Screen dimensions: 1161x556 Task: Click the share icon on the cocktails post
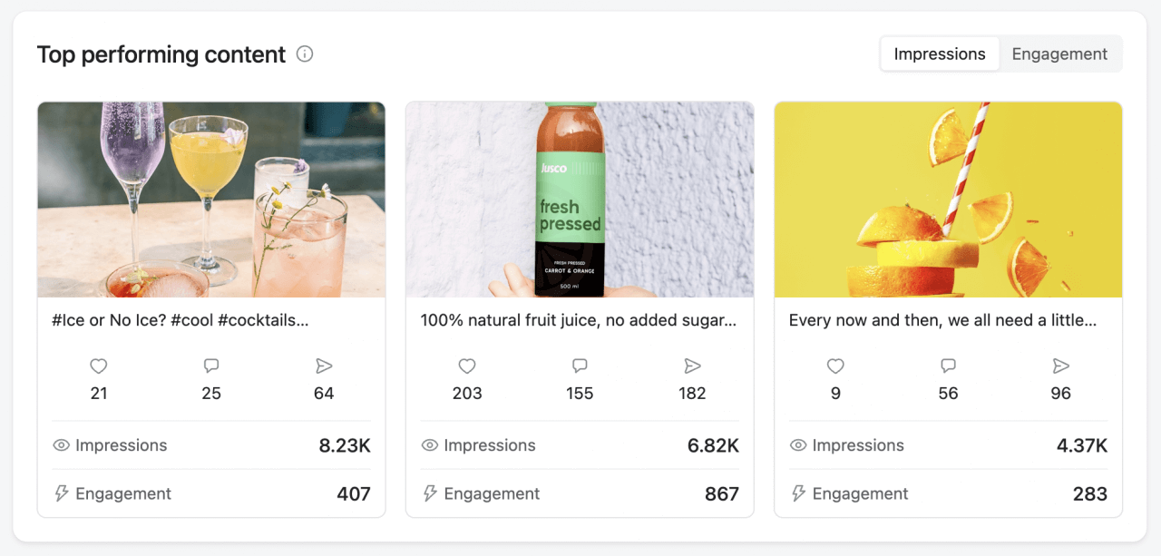(x=324, y=366)
